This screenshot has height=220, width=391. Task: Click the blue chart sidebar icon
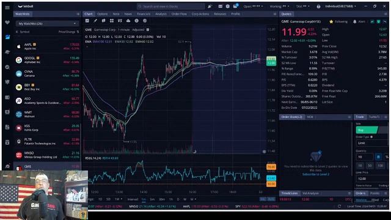(7, 37)
